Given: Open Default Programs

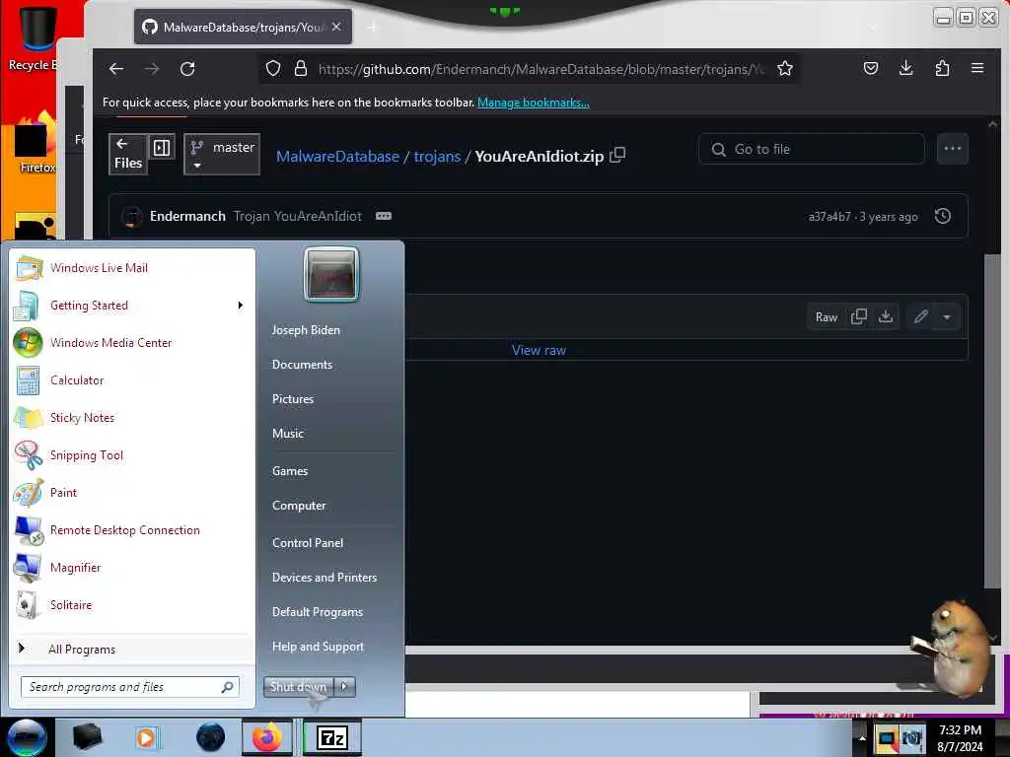Looking at the screenshot, I should pos(318,612).
